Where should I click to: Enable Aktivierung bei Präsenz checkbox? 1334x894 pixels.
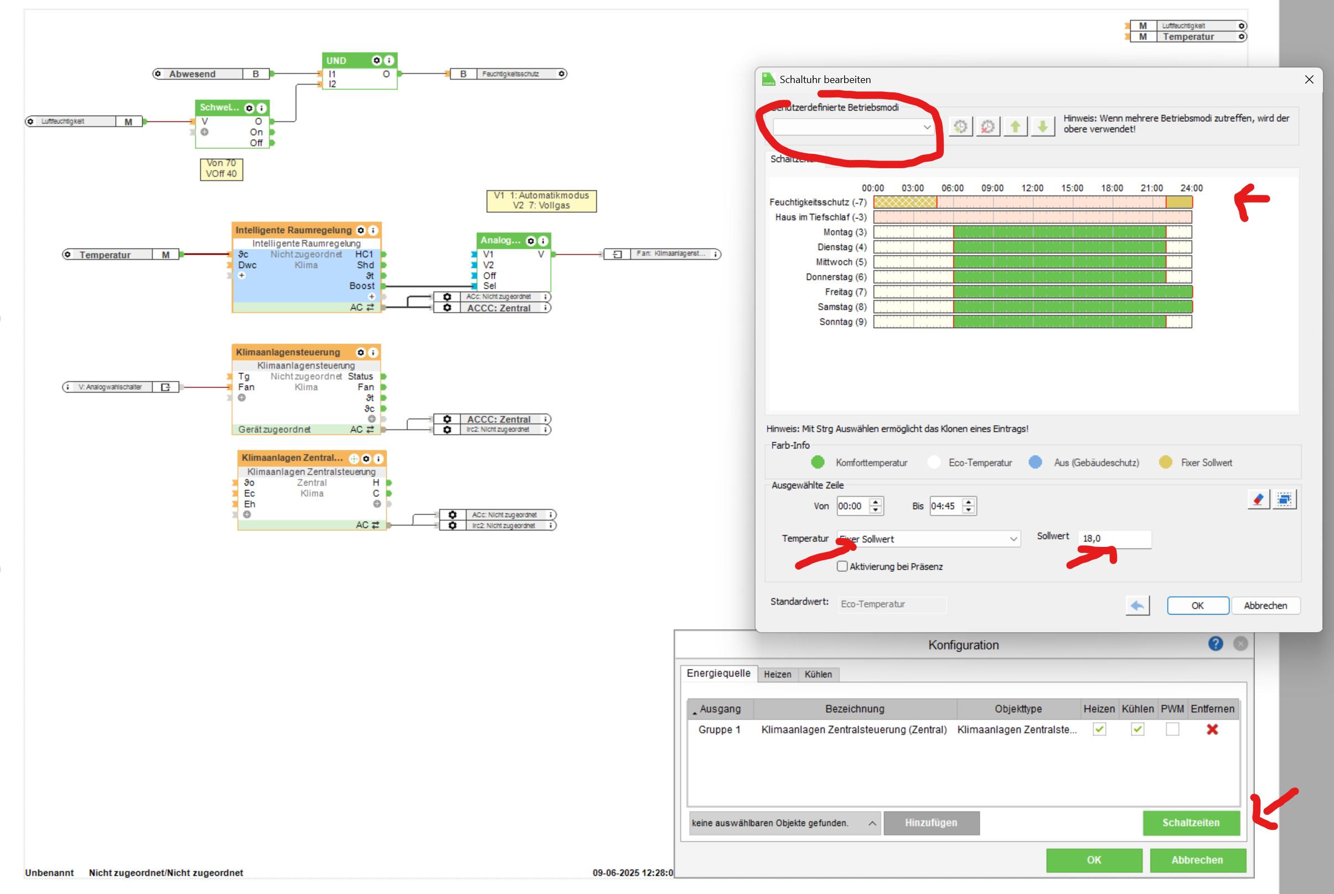click(842, 566)
